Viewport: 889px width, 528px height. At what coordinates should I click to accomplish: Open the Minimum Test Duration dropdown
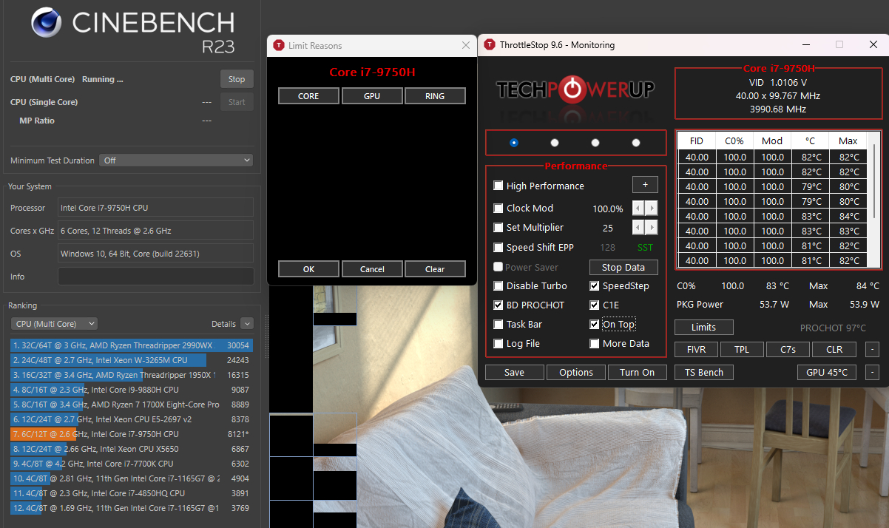[177, 160]
